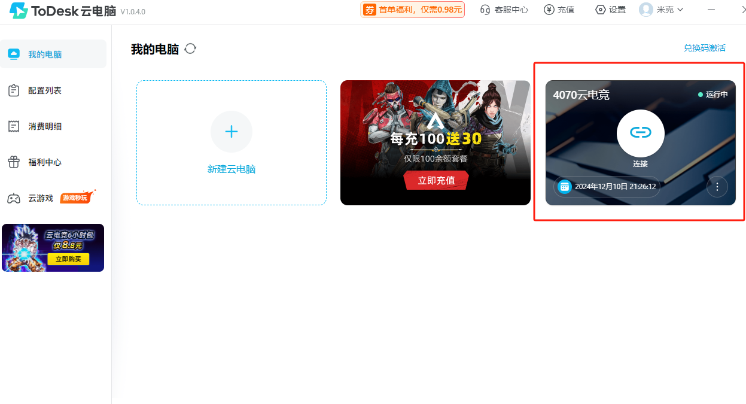Open the 每充100送30 promotion image
This screenshot has height=404, width=746.
coord(436,142)
